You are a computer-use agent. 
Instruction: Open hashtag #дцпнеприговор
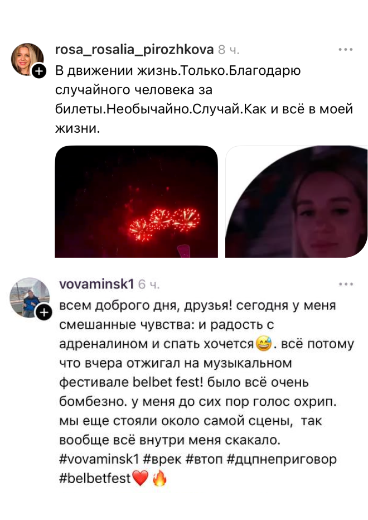coord(282,459)
